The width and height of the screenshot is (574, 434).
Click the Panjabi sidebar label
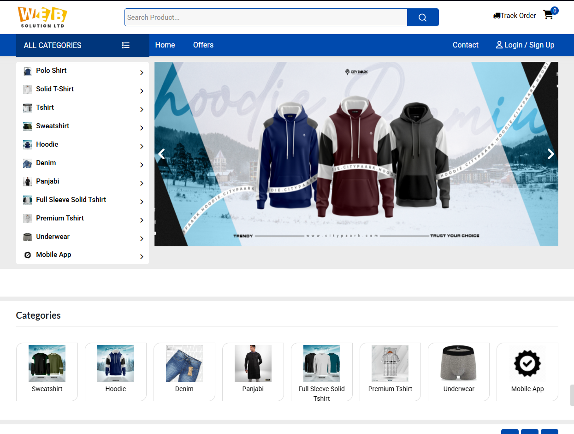coord(47,181)
